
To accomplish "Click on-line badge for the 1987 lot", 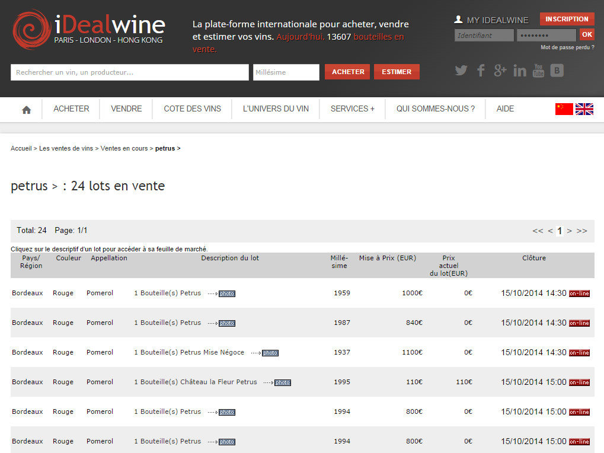I will coord(579,323).
